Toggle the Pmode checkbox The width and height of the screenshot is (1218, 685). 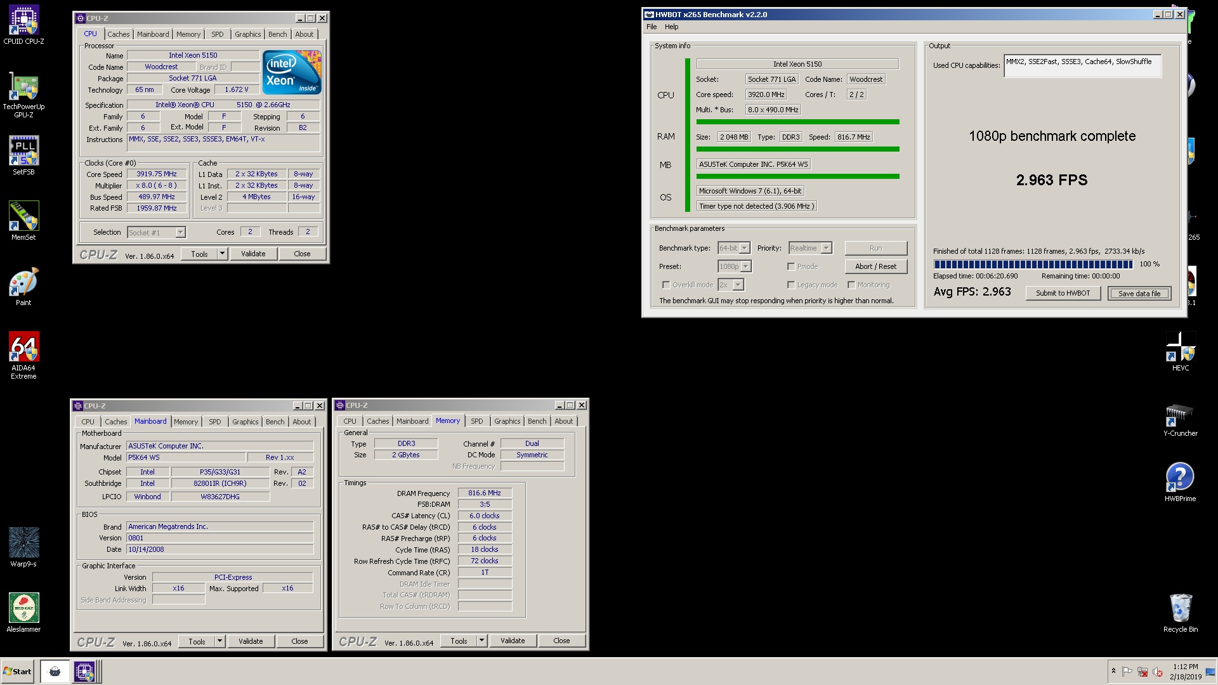click(791, 266)
